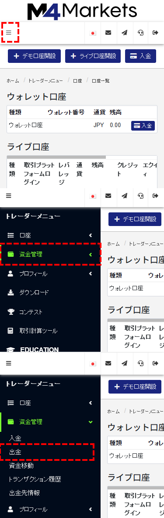Click headset icon above the コンテスト sidebar
This screenshot has height=518, width=164.
140,196
